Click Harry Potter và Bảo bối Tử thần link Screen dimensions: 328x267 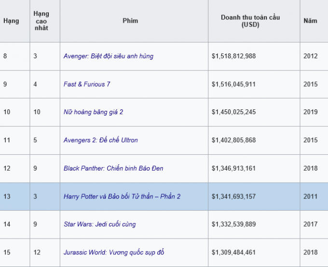pyautogui.click(x=122, y=196)
